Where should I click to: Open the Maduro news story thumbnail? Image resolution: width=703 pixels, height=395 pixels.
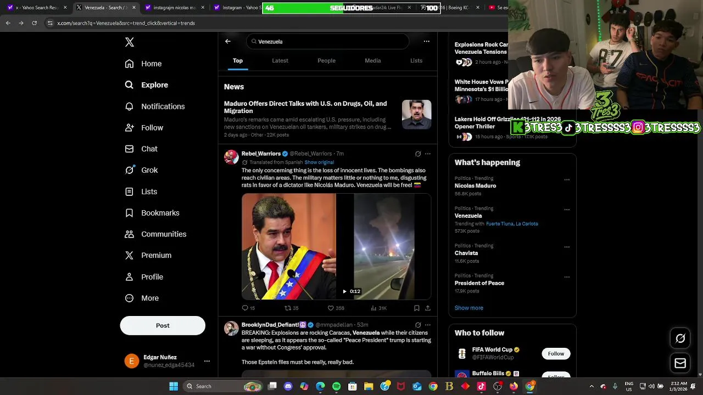[x=417, y=114]
